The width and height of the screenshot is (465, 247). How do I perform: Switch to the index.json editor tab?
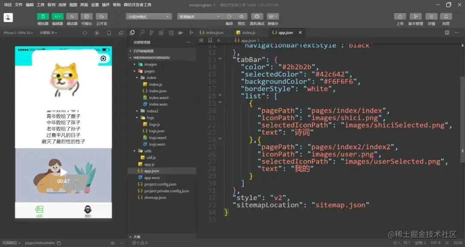(x=212, y=33)
